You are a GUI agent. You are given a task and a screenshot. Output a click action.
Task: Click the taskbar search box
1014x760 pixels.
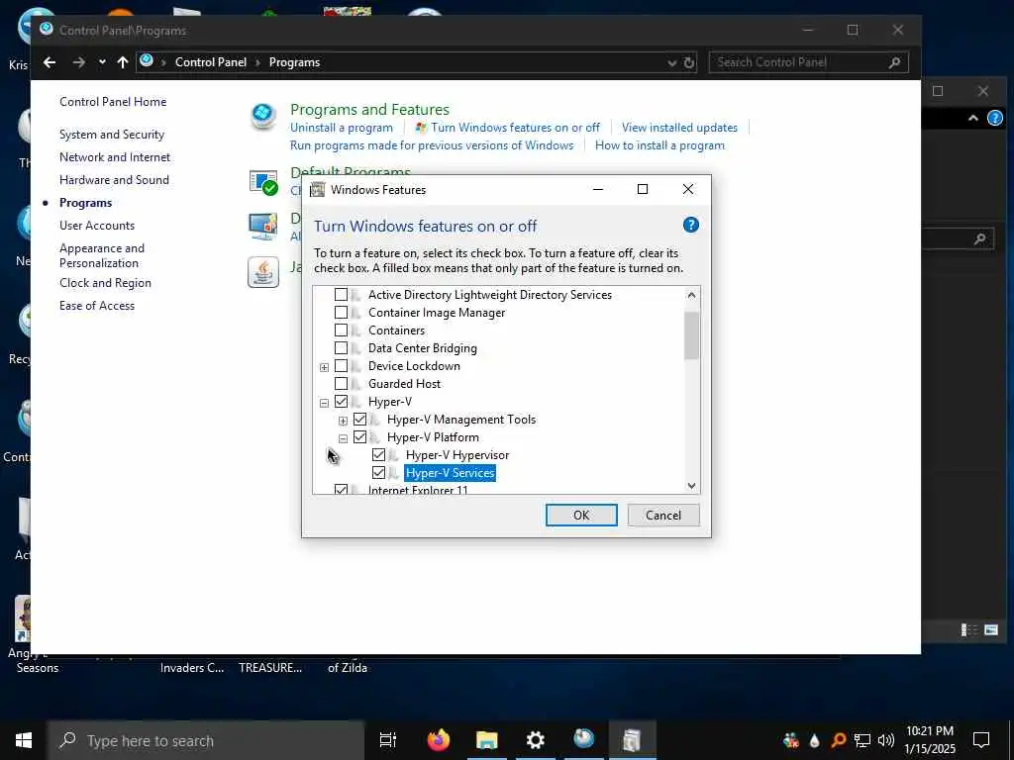(x=206, y=740)
